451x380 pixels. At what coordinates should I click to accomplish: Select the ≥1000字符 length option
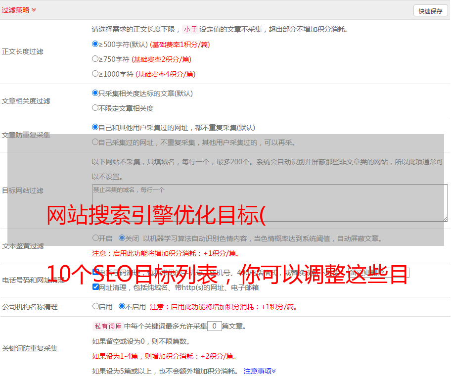click(x=95, y=74)
